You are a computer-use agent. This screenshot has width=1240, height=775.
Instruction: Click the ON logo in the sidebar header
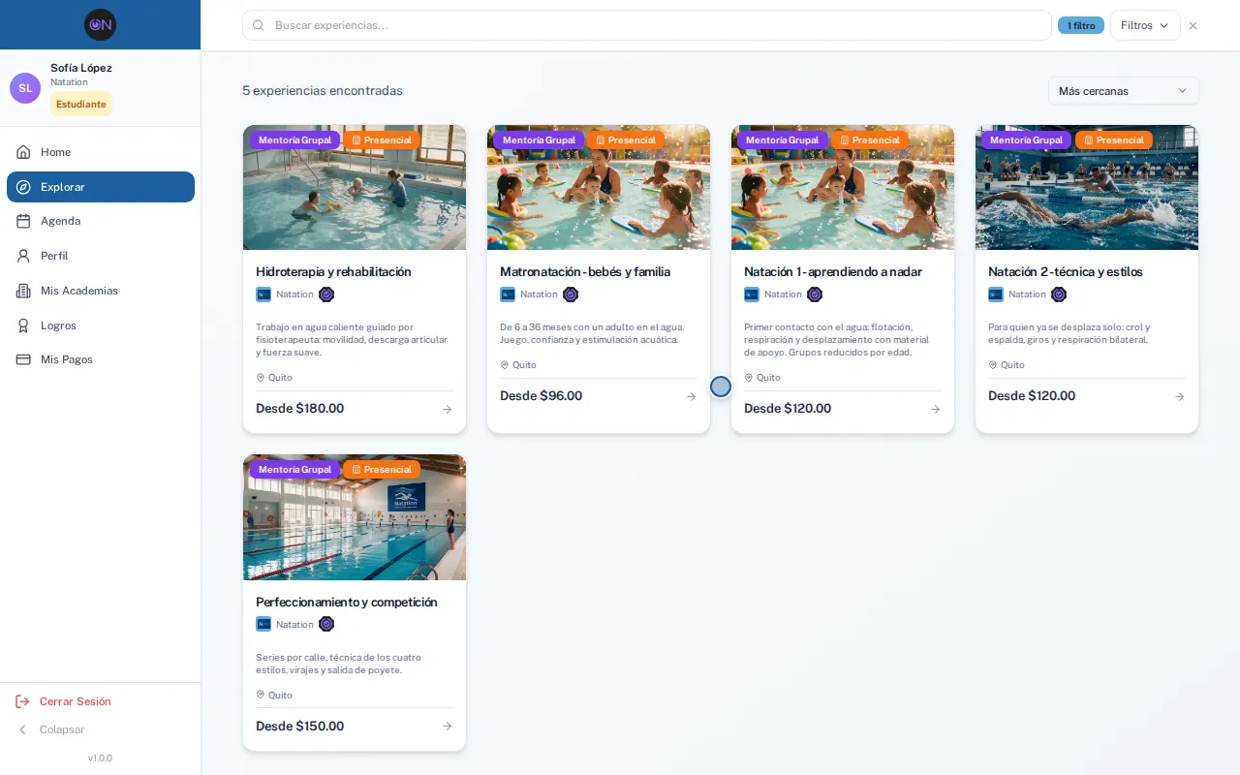pyautogui.click(x=100, y=24)
